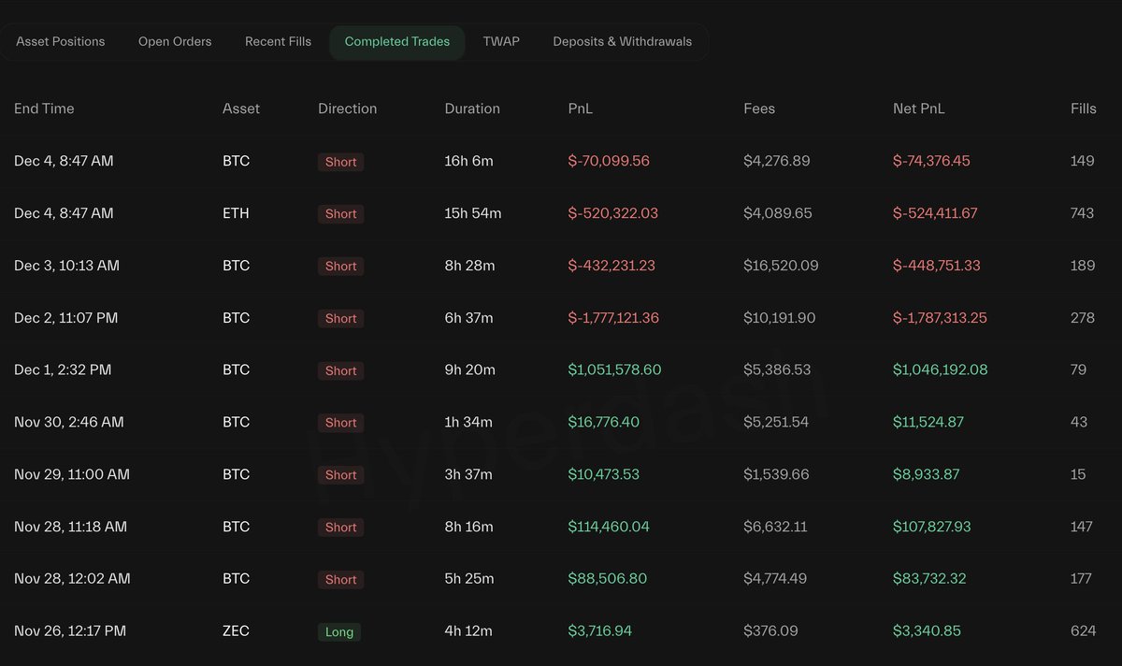Click the Fees column header
The width and height of the screenshot is (1122, 666).
(759, 109)
